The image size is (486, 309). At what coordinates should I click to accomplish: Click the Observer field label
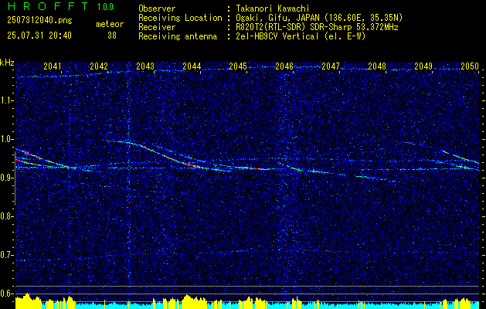coord(157,8)
